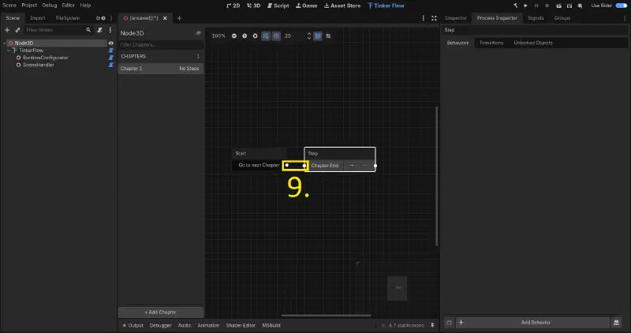Open Movie Maker mode icon
The width and height of the screenshot is (631, 333).
point(580,6)
